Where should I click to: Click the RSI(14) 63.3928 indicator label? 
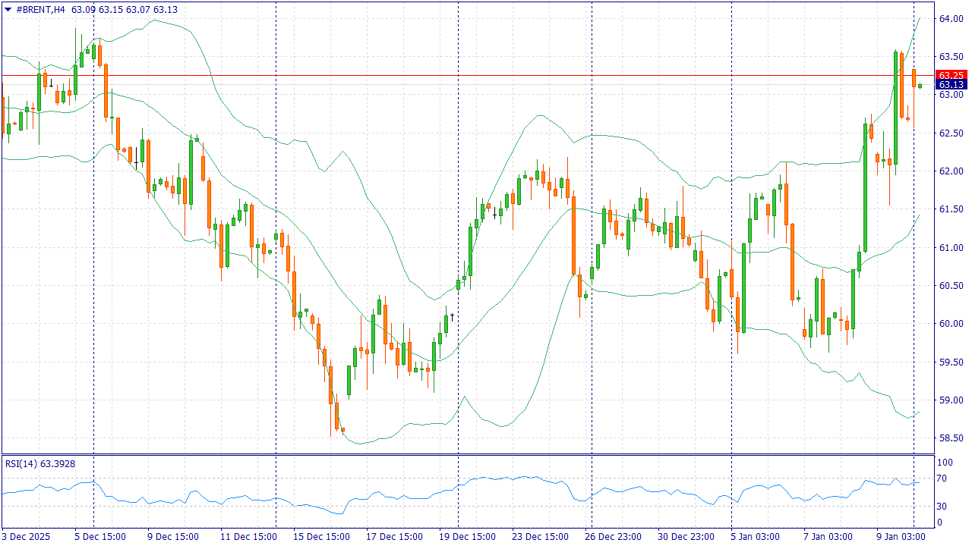[x=40, y=463]
